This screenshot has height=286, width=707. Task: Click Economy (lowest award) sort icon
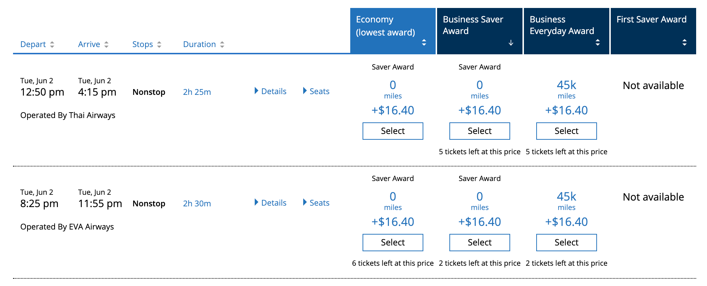point(424,42)
